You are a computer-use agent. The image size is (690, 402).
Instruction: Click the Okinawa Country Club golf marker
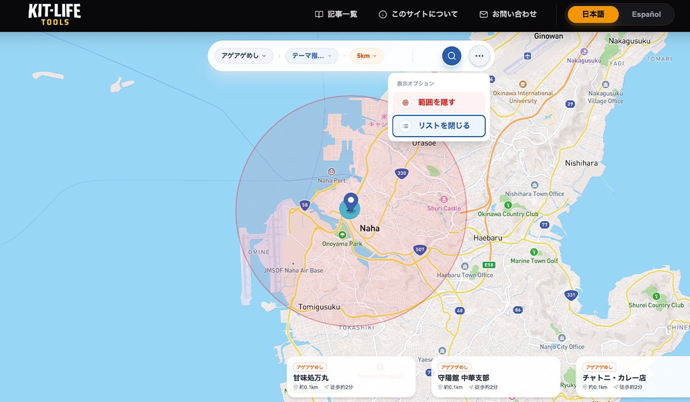pyautogui.click(x=508, y=205)
